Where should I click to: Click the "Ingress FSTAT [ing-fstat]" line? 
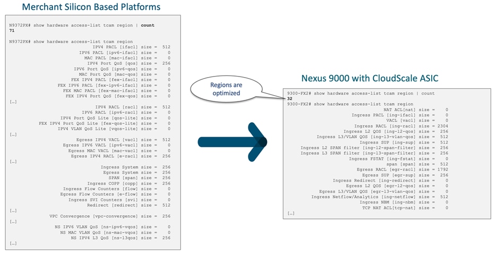tap(399, 159)
